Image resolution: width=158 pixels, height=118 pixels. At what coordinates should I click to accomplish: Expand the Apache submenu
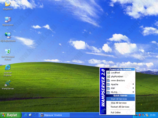tap(121, 84)
